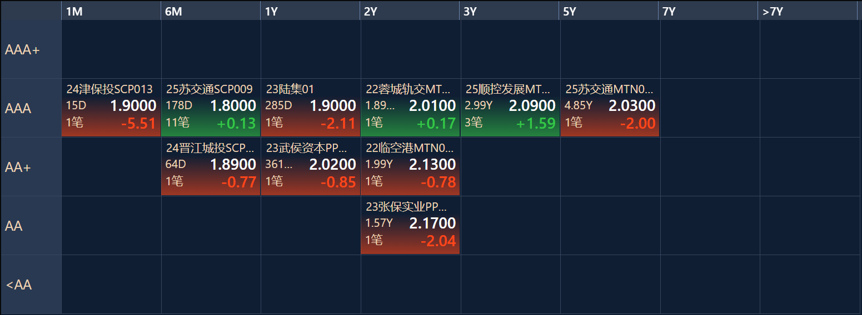Open the 23陆集01 bond cell
862x315 pixels.
pos(310,108)
